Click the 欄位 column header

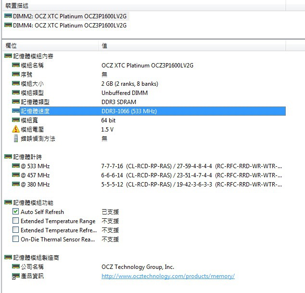coord(11,46)
